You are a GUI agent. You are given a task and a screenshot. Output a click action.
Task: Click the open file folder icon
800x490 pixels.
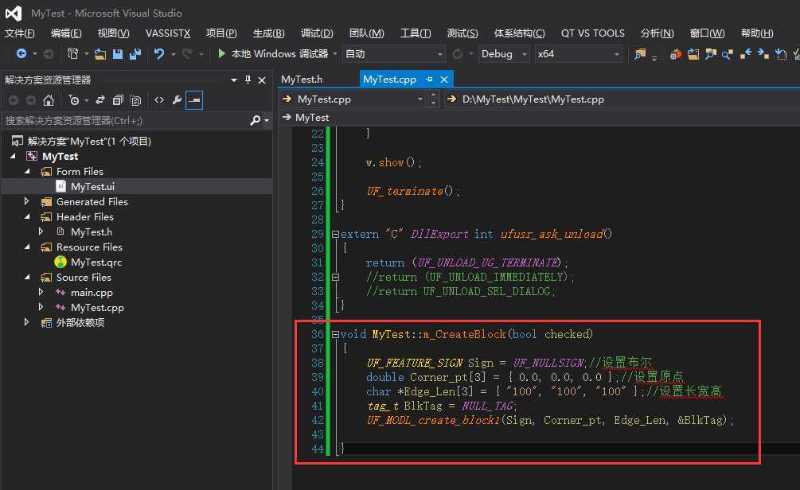(x=100, y=53)
